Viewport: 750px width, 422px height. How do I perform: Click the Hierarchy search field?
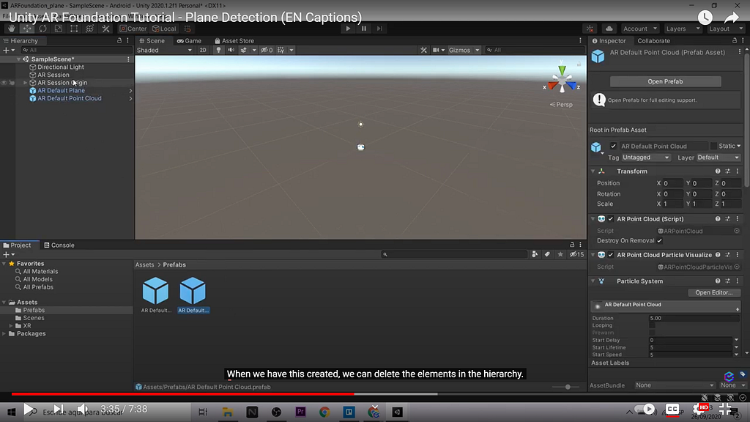pyautogui.click(x=76, y=50)
